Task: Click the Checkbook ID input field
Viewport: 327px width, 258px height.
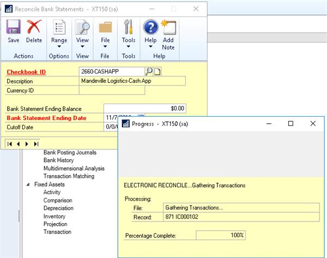Action: pyautogui.click(x=112, y=71)
